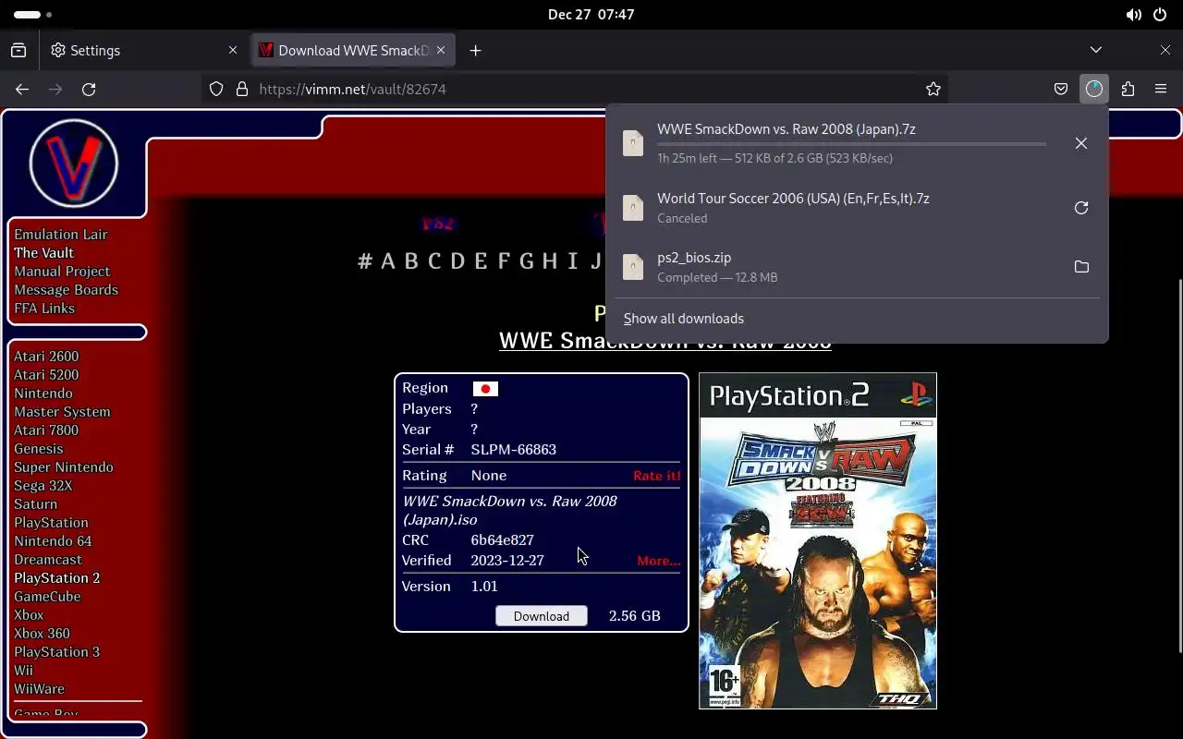Open Firefox View tab overview icon
The width and height of the screenshot is (1183, 739).
pyautogui.click(x=18, y=50)
